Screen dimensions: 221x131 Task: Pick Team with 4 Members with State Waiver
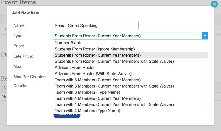114,104
